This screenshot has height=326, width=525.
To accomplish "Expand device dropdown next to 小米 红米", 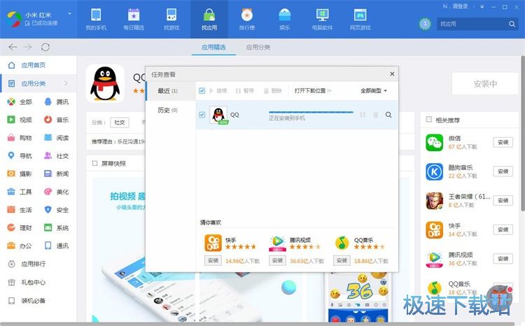I will click(x=69, y=14).
